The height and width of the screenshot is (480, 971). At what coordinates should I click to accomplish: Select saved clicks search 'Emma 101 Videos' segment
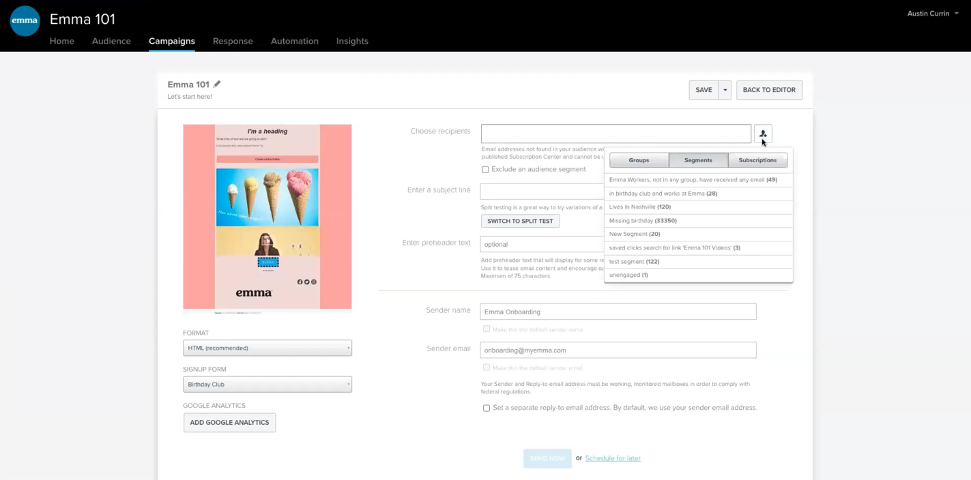click(x=698, y=247)
